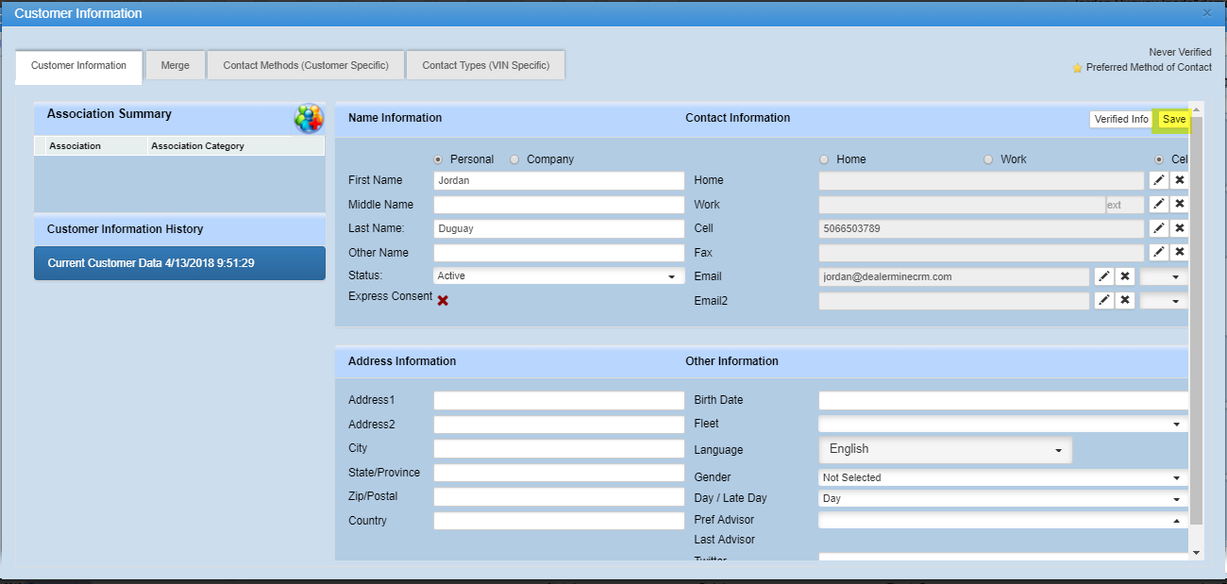The height and width of the screenshot is (584, 1227).
Task: Set Home as preferred contact radio
Action: 825,159
